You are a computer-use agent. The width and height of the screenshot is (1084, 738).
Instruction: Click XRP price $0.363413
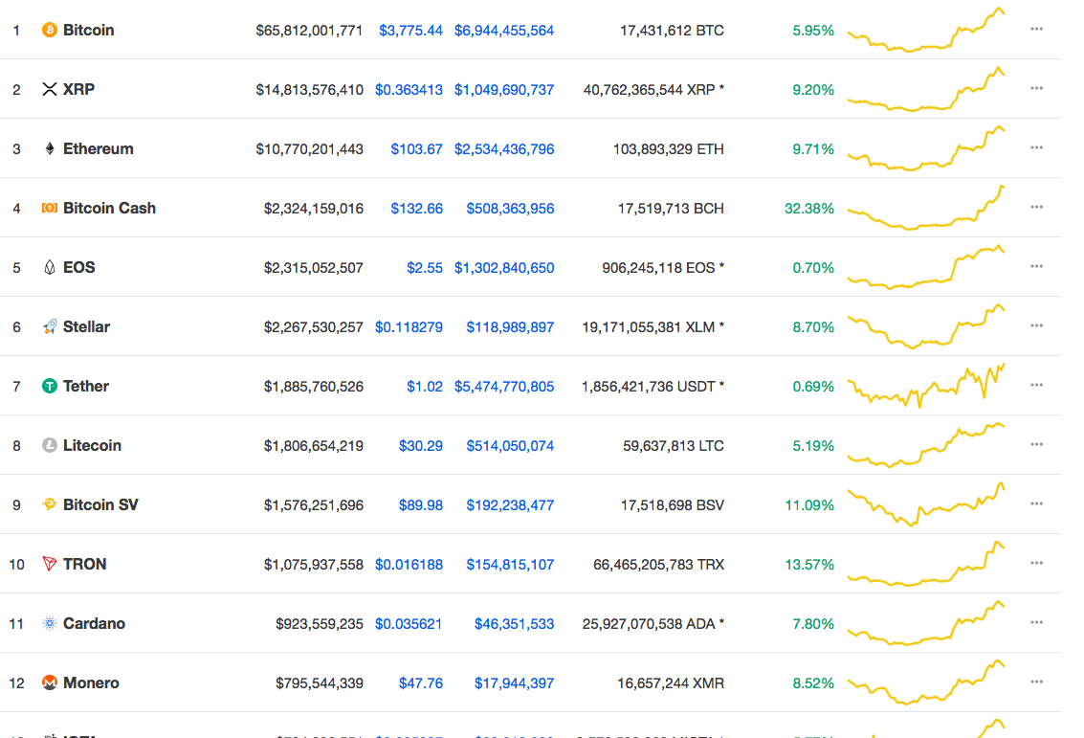(x=409, y=90)
